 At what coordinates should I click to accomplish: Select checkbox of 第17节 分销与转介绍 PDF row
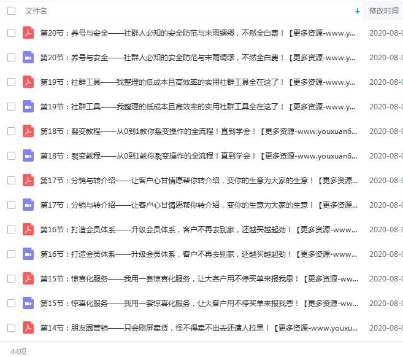click(x=11, y=180)
